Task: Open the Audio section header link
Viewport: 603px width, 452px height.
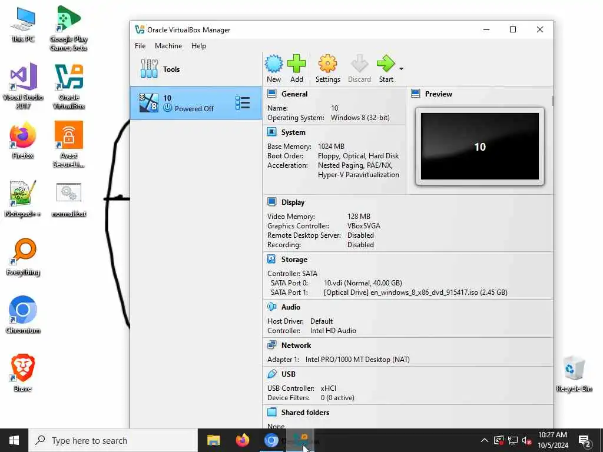Action: coord(291,307)
